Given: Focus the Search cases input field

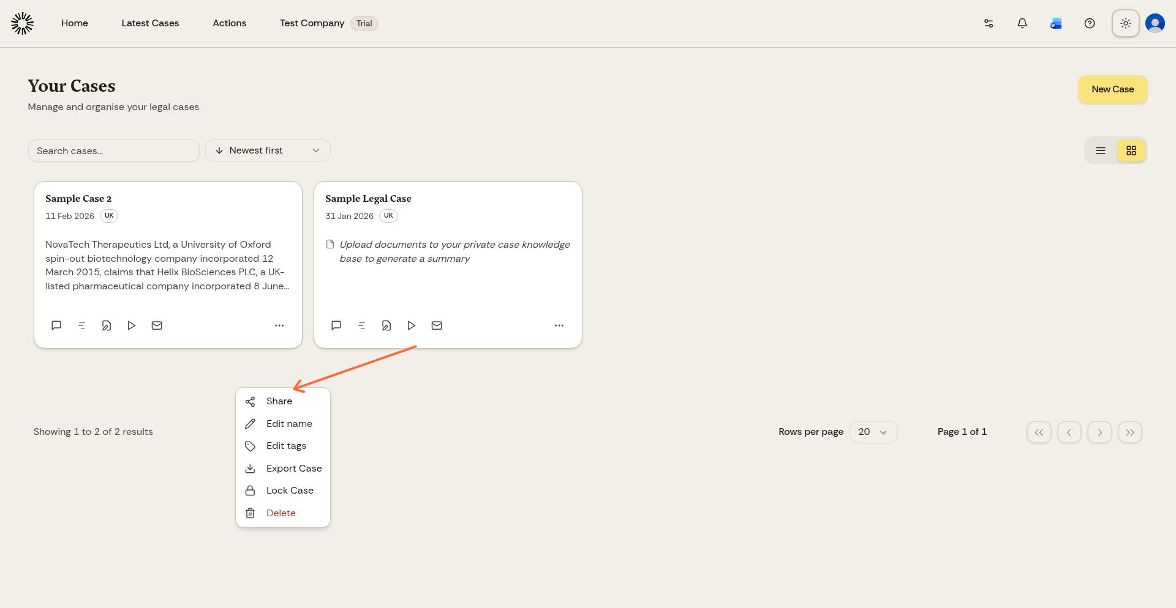Looking at the screenshot, I should [114, 150].
